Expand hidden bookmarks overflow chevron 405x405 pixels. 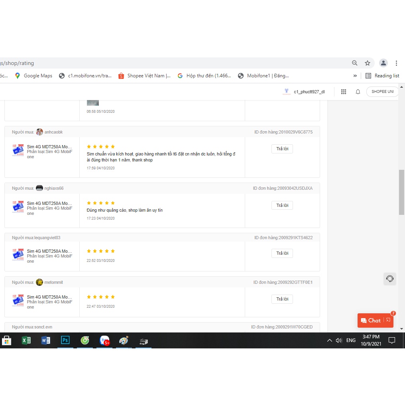[355, 76]
